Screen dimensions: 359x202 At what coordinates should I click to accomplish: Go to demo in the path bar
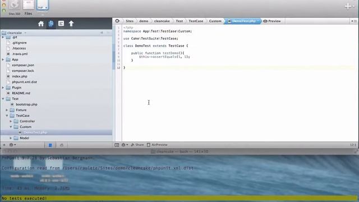pyautogui.click(x=144, y=21)
